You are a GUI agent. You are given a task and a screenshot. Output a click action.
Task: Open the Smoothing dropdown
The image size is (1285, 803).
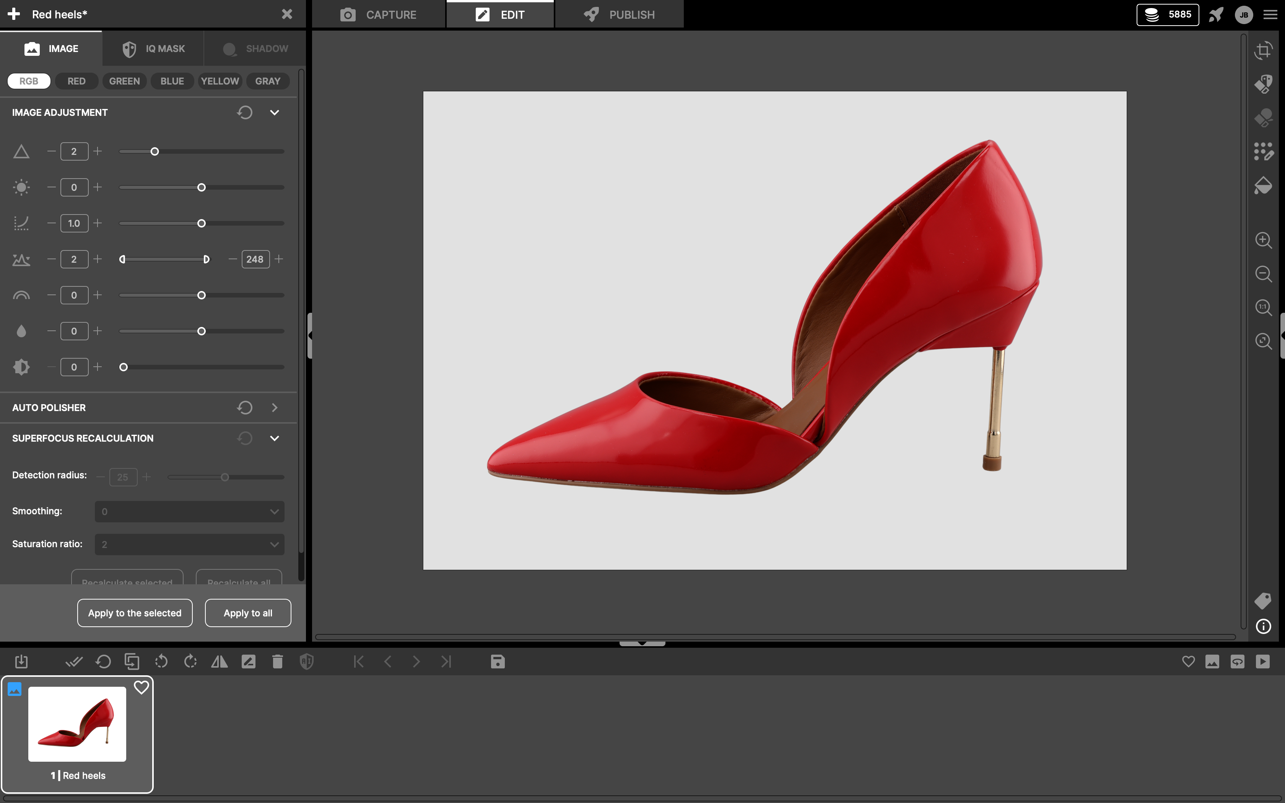[x=190, y=512]
